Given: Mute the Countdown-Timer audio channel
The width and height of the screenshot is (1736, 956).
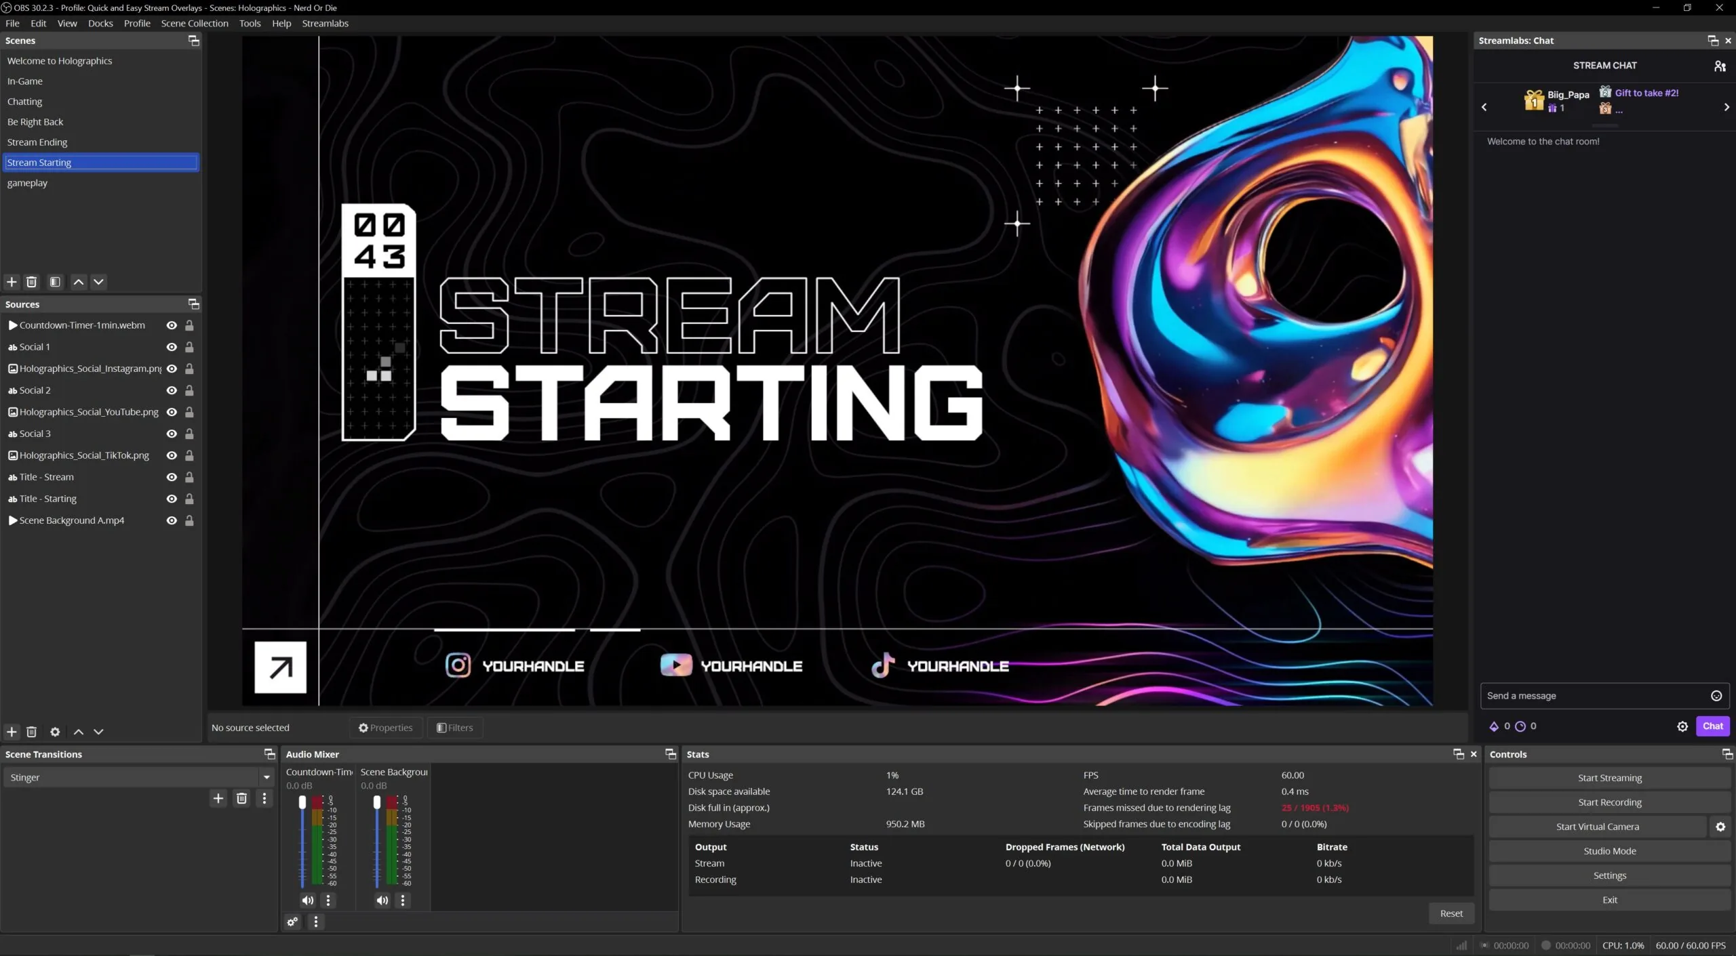Looking at the screenshot, I should click(308, 900).
